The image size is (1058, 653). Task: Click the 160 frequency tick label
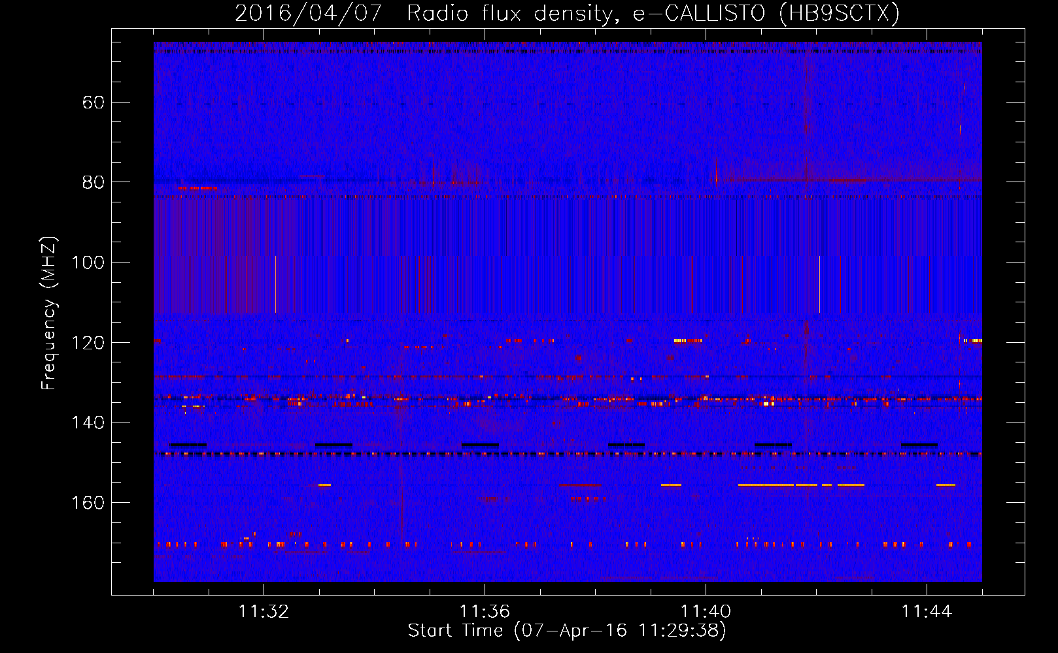point(88,503)
